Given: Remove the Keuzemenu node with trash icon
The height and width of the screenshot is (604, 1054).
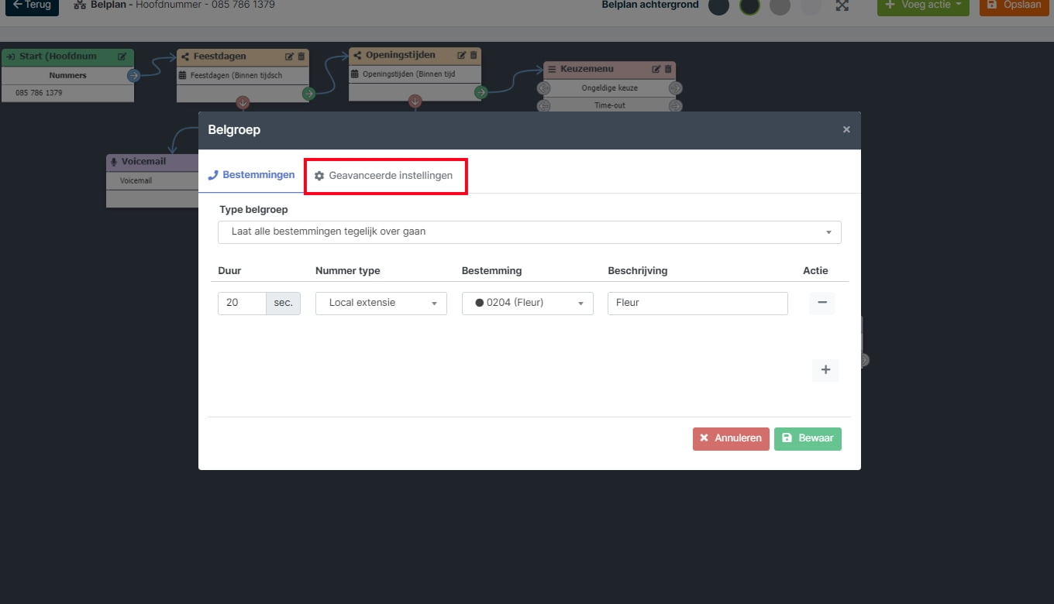Looking at the screenshot, I should tap(668, 69).
